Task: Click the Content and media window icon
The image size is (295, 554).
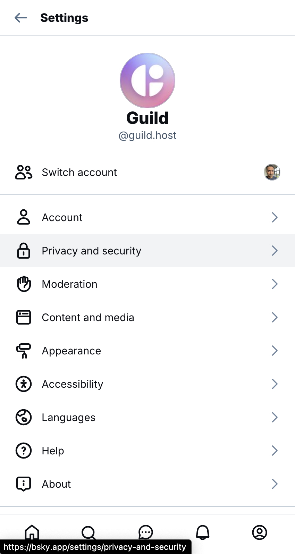Action: 24,317
